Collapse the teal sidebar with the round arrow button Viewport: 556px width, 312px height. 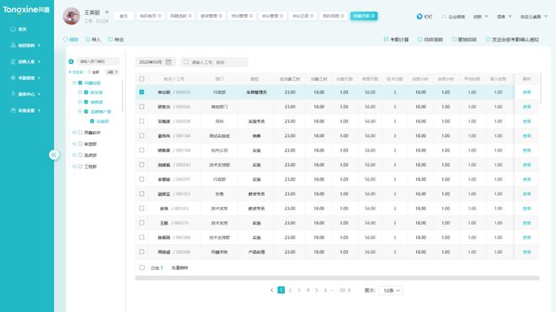coord(54,155)
